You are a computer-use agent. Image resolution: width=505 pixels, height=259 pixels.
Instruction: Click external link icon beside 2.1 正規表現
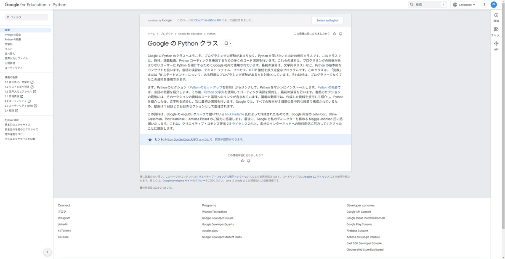(22, 96)
